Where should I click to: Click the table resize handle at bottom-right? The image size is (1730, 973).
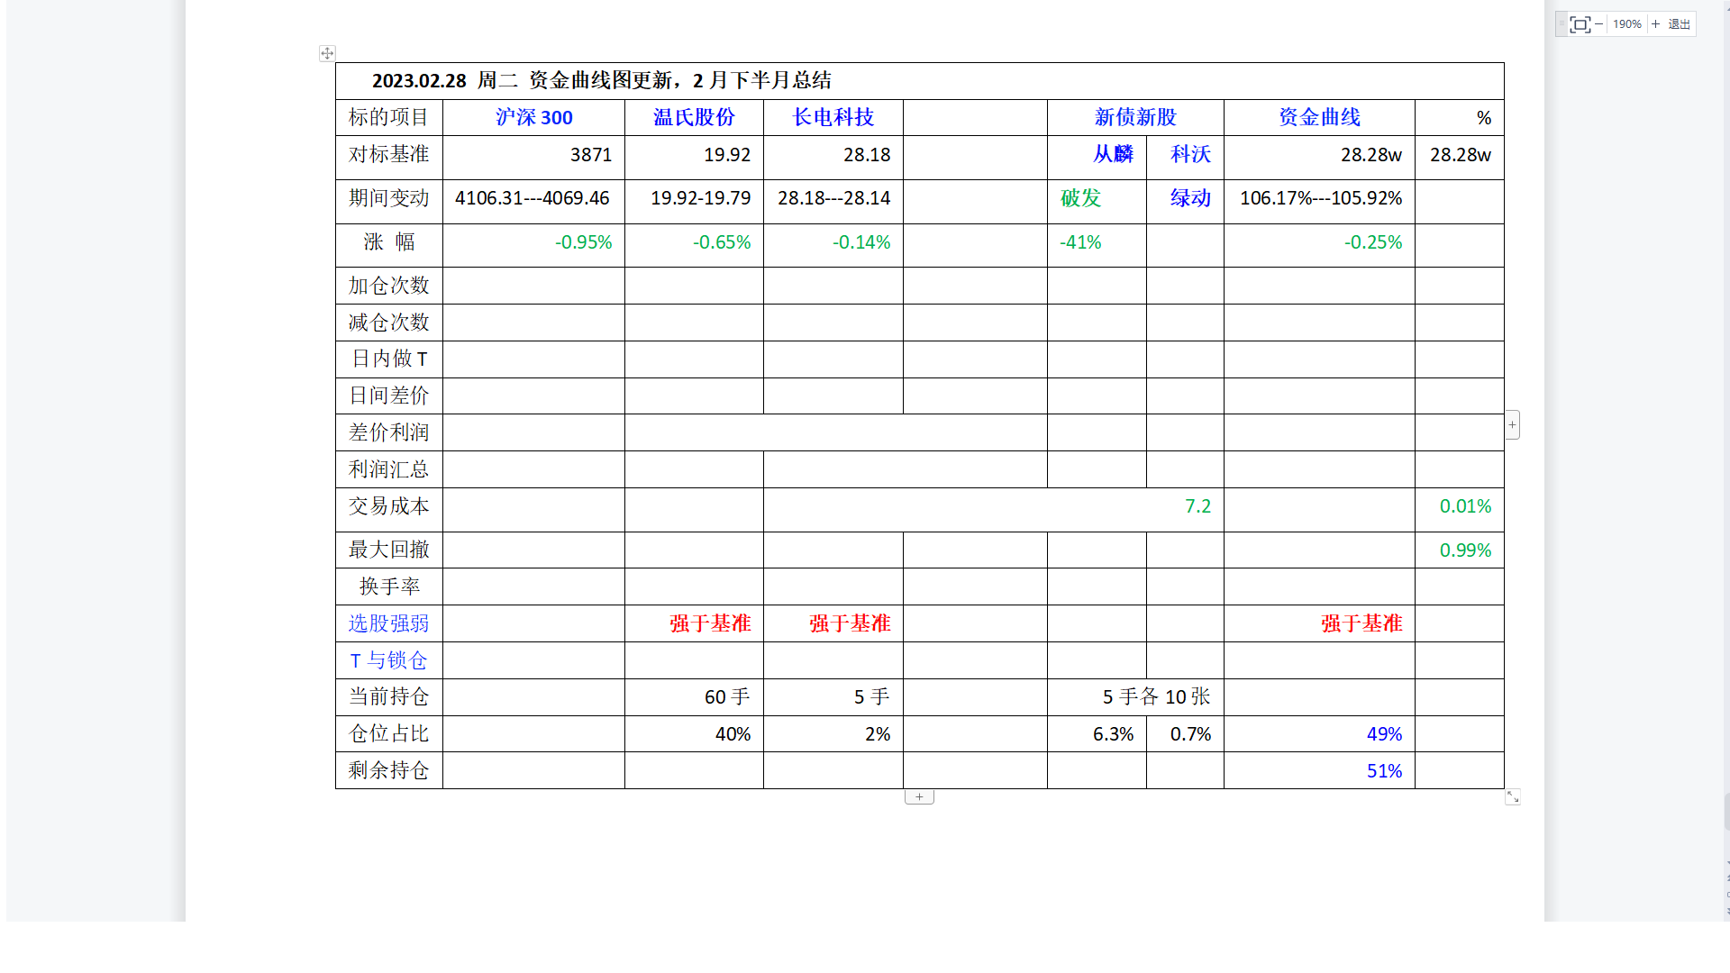[x=1513, y=797]
